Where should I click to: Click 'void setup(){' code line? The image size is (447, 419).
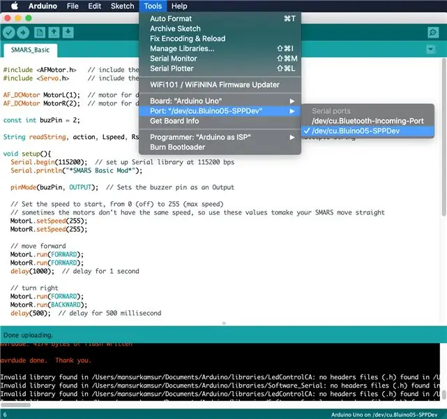click(27, 154)
